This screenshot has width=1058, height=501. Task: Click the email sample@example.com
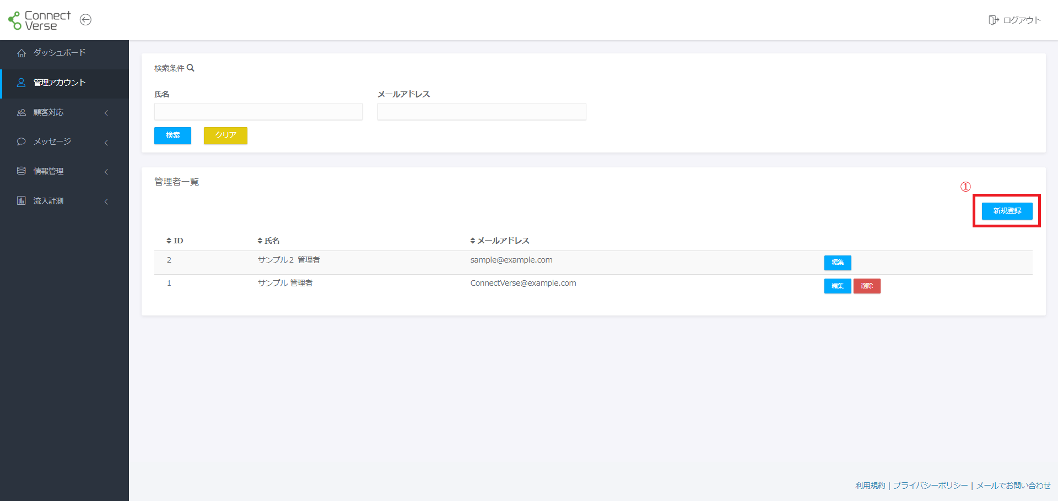(x=511, y=260)
